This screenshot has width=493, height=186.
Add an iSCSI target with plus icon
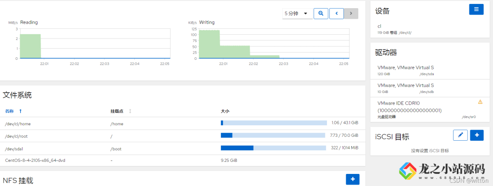point(477,135)
